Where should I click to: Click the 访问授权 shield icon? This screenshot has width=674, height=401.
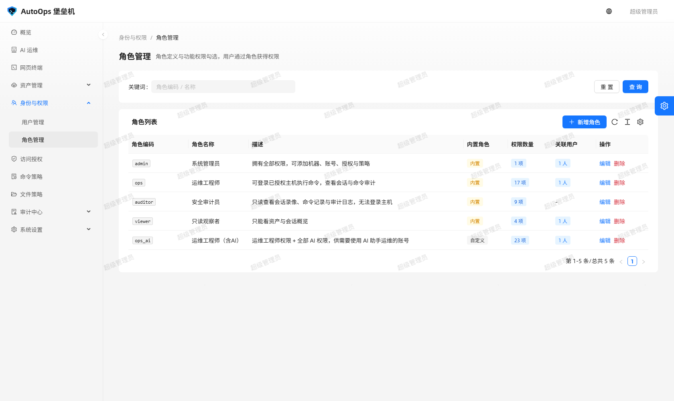(14, 159)
